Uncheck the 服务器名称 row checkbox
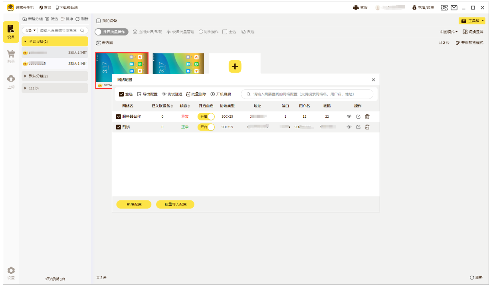Viewport: 491px width, 287px height. point(118,117)
